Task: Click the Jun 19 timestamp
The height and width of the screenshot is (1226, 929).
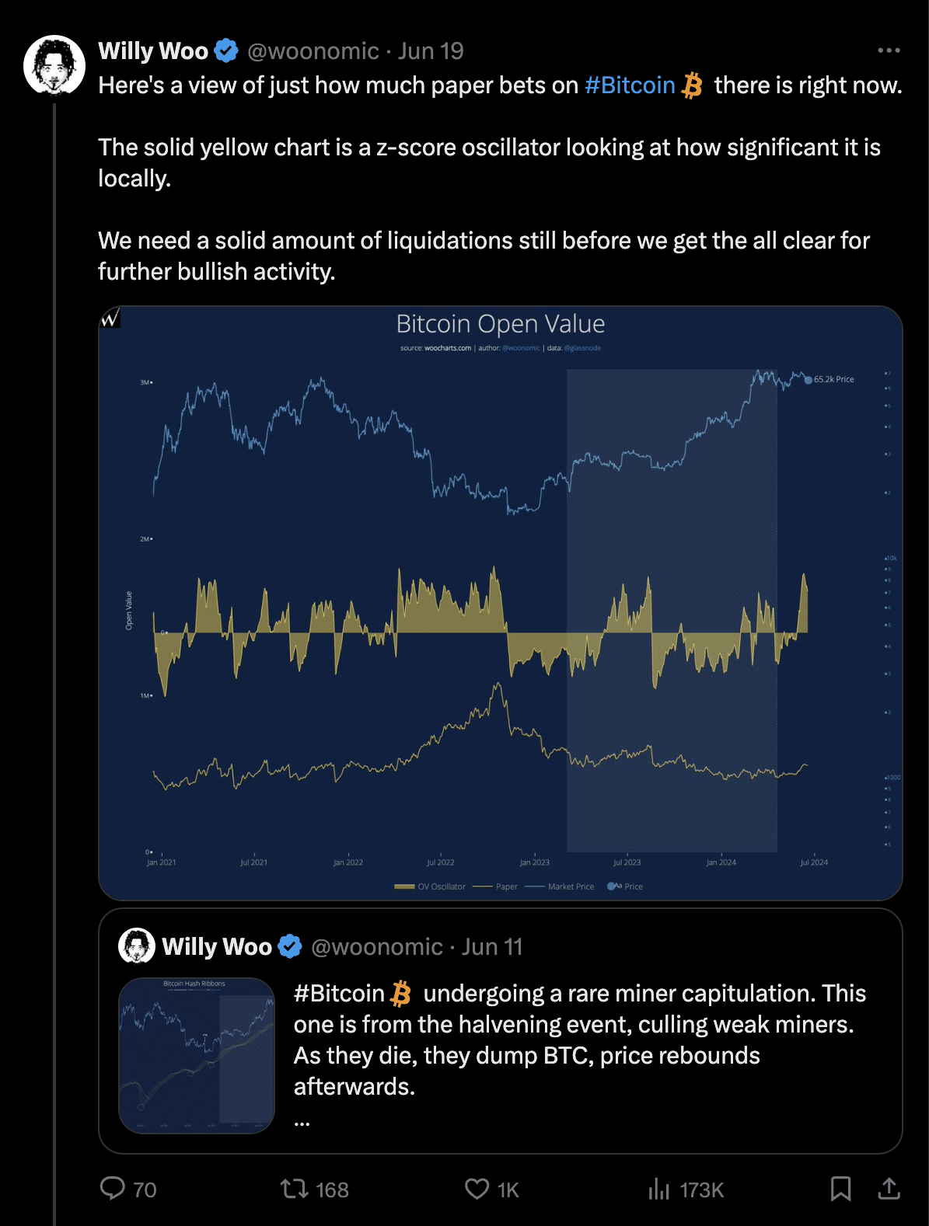Action: tap(431, 51)
